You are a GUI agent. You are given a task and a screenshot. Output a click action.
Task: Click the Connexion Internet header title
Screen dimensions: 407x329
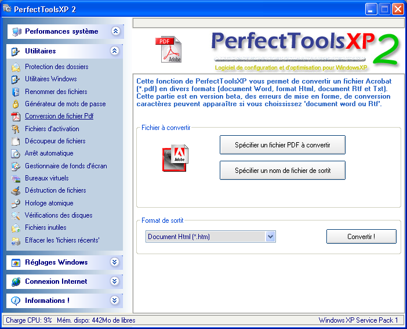pos(56,281)
